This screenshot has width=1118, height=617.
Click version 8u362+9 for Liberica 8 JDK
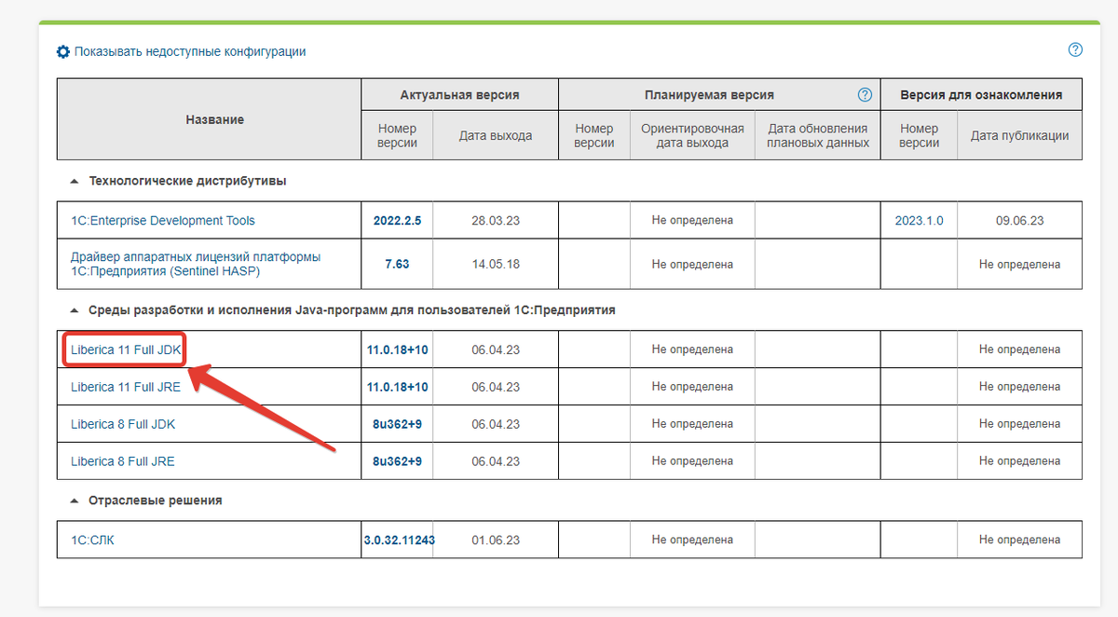pos(397,424)
